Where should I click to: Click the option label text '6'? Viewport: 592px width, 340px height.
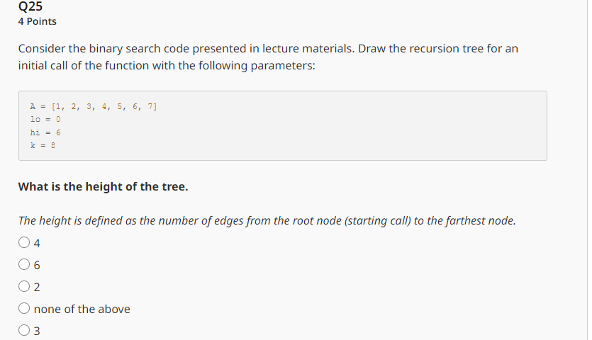(x=37, y=265)
